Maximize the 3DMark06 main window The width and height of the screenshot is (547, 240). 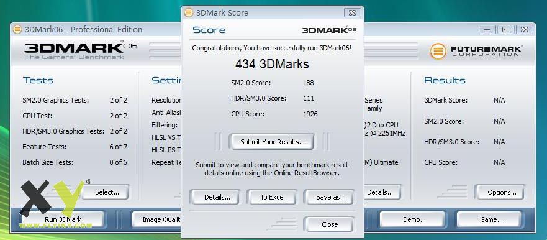(x=506, y=30)
